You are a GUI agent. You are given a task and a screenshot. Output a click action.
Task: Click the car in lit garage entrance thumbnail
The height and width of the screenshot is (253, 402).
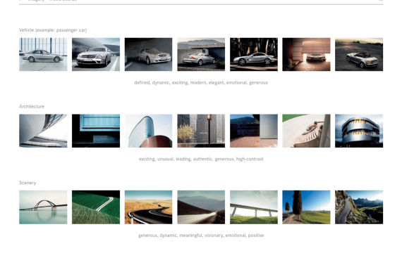coord(306,54)
